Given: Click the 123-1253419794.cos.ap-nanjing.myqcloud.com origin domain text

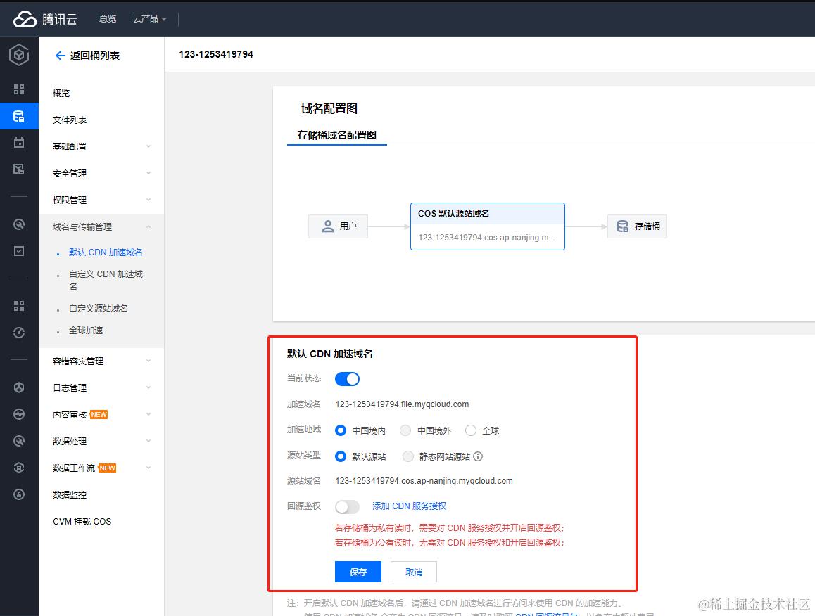Looking at the screenshot, I should coord(424,481).
